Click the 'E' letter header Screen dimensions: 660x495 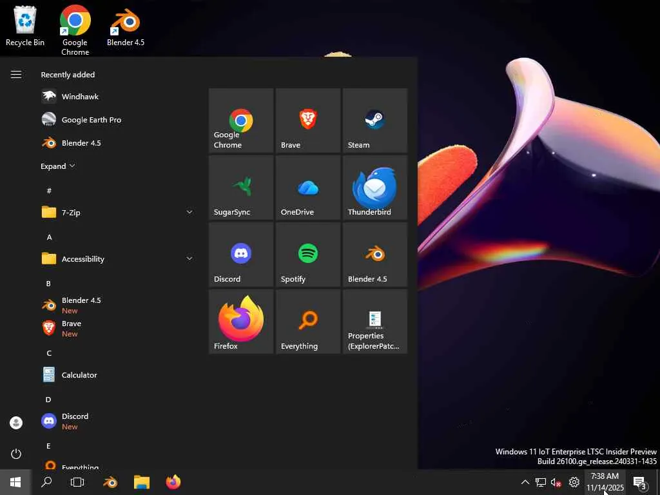pos(48,446)
